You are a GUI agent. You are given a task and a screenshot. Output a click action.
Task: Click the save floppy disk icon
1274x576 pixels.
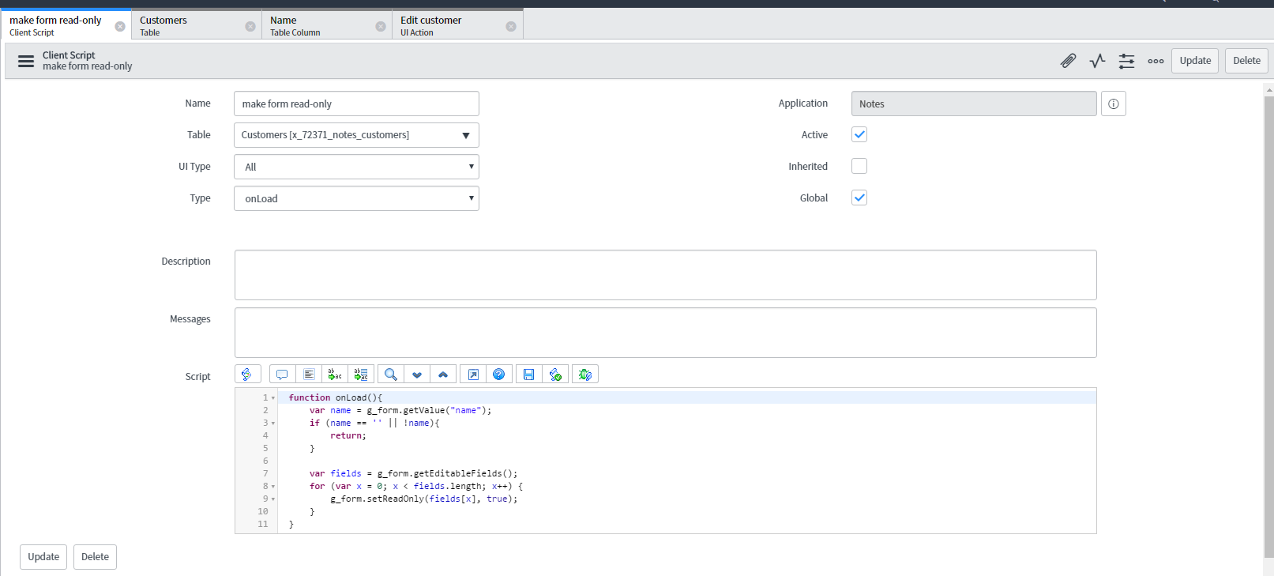[529, 375]
